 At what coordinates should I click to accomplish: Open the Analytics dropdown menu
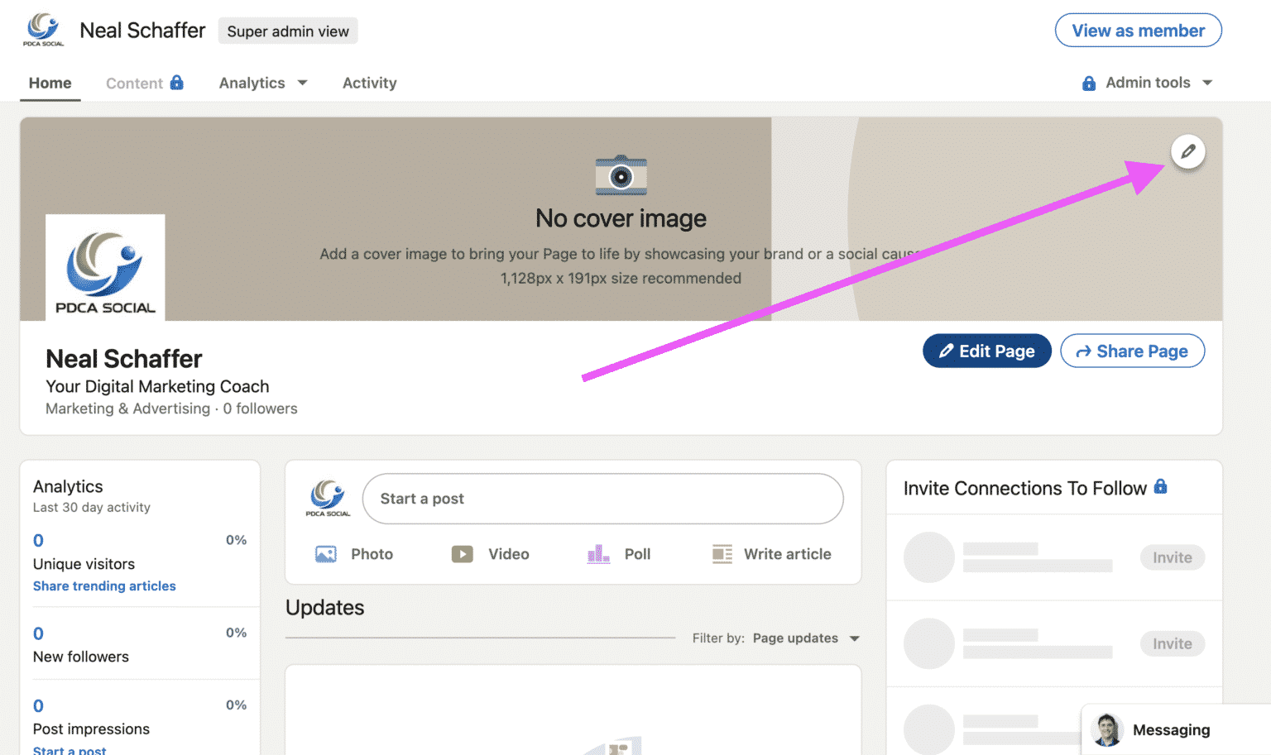tap(263, 83)
